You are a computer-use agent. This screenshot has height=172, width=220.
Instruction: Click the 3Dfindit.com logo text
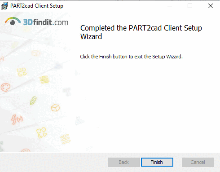tap(46, 22)
